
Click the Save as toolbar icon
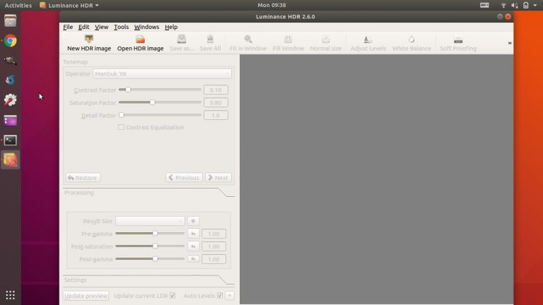click(x=182, y=39)
